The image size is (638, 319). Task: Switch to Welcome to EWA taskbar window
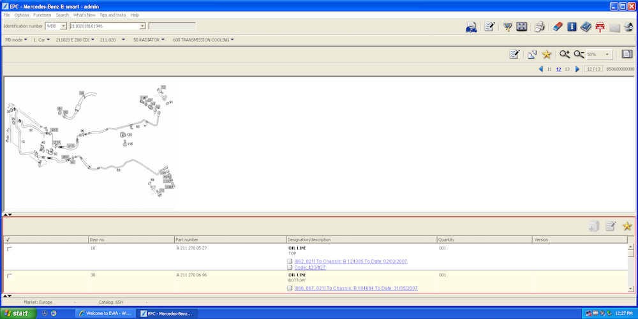pos(105,313)
